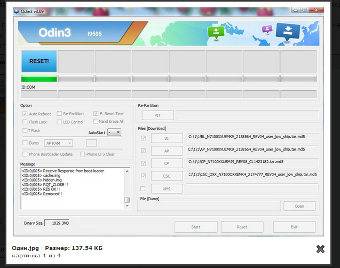Minimize the Odin3 window

point(296,10)
